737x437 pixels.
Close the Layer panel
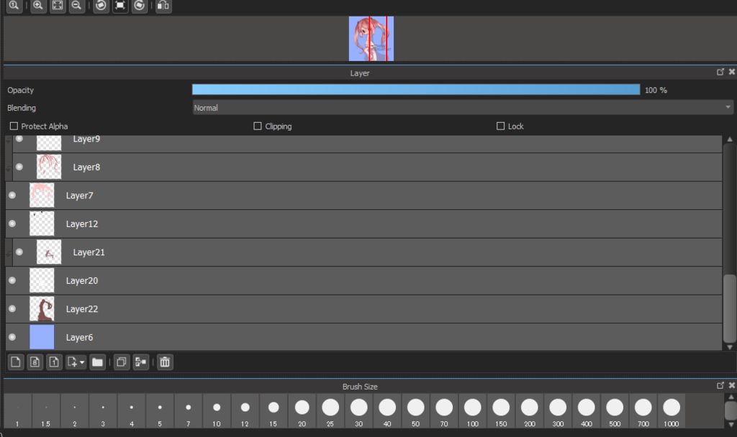[732, 72]
